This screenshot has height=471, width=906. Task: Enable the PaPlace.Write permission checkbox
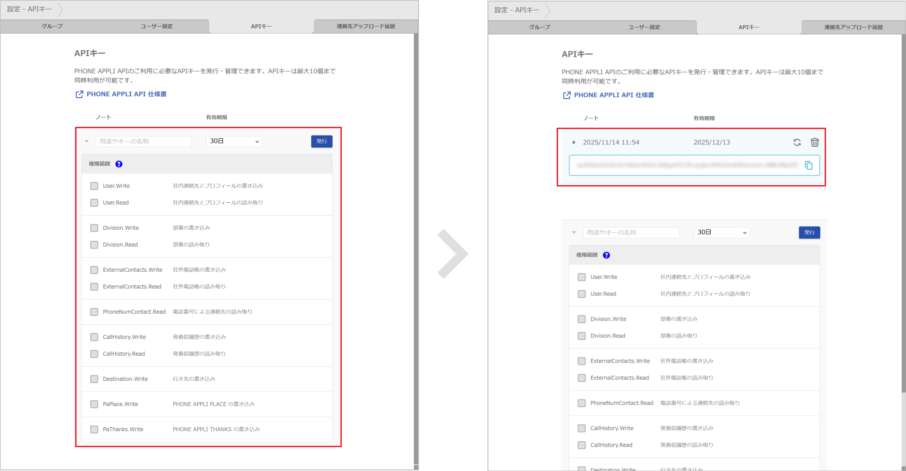tap(94, 404)
